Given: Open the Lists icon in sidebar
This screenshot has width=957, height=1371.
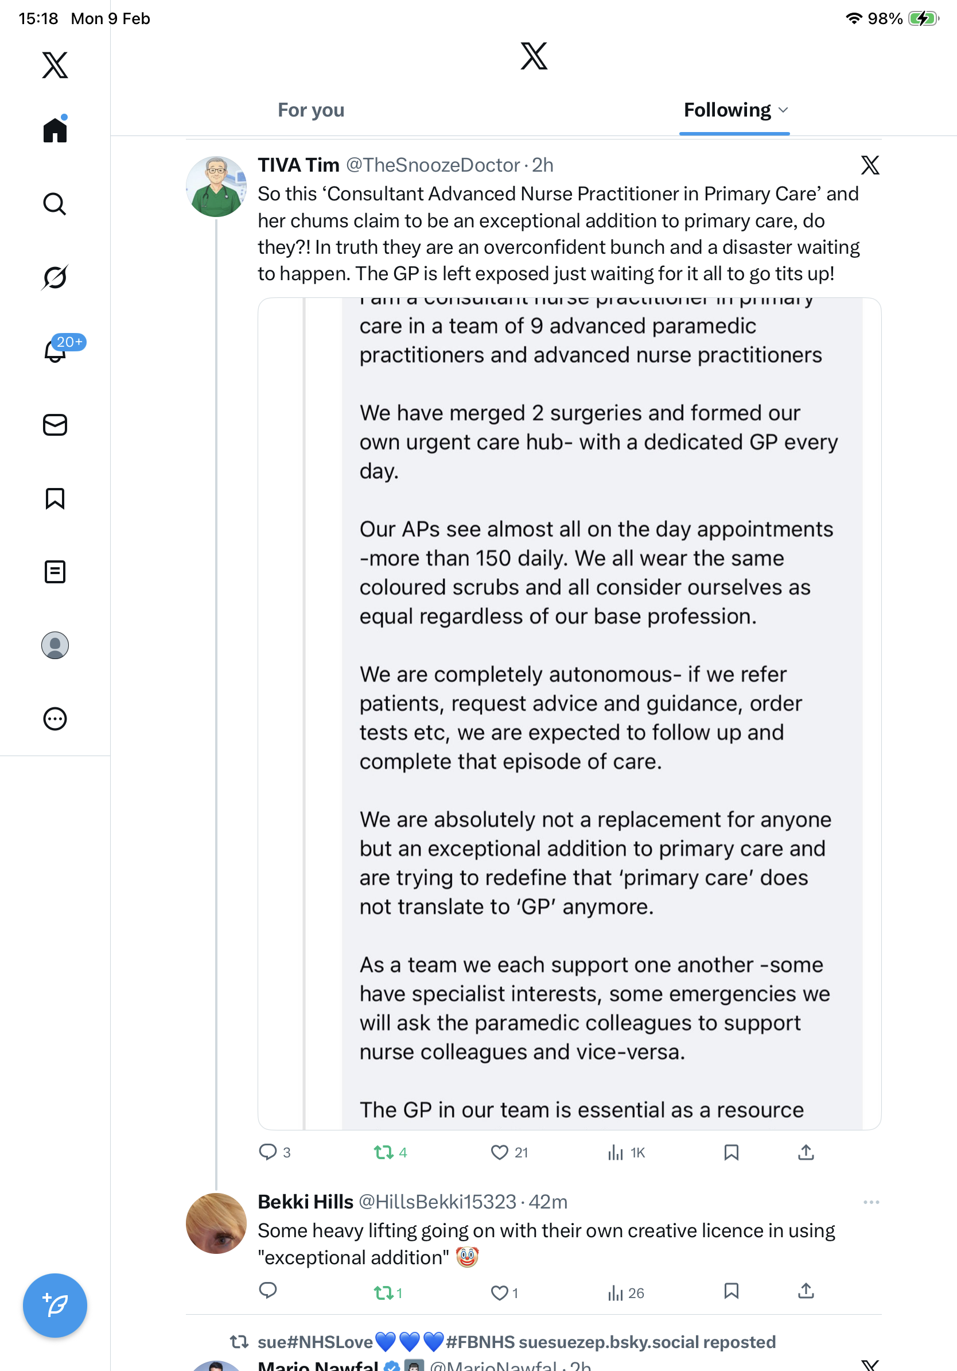Looking at the screenshot, I should [55, 572].
